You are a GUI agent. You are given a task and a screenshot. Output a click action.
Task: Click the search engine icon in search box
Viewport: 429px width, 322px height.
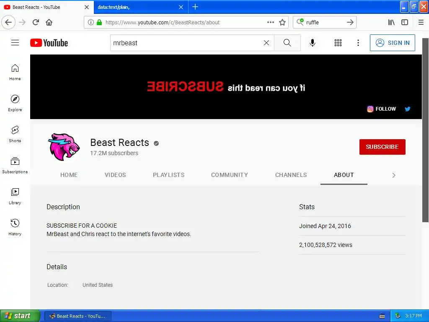click(300, 22)
